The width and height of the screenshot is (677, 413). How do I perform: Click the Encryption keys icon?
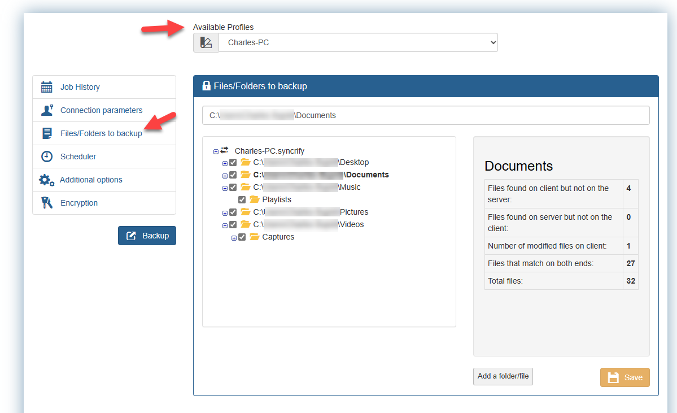[47, 203]
